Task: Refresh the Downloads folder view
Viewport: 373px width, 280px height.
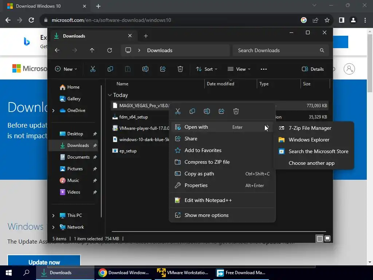Action: [109, 50]
